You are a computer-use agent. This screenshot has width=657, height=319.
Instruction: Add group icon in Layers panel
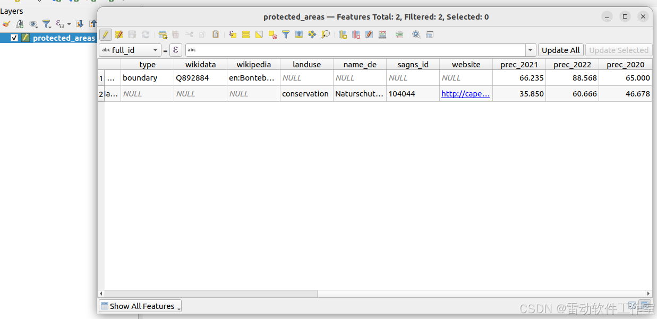tap(20, 24)
